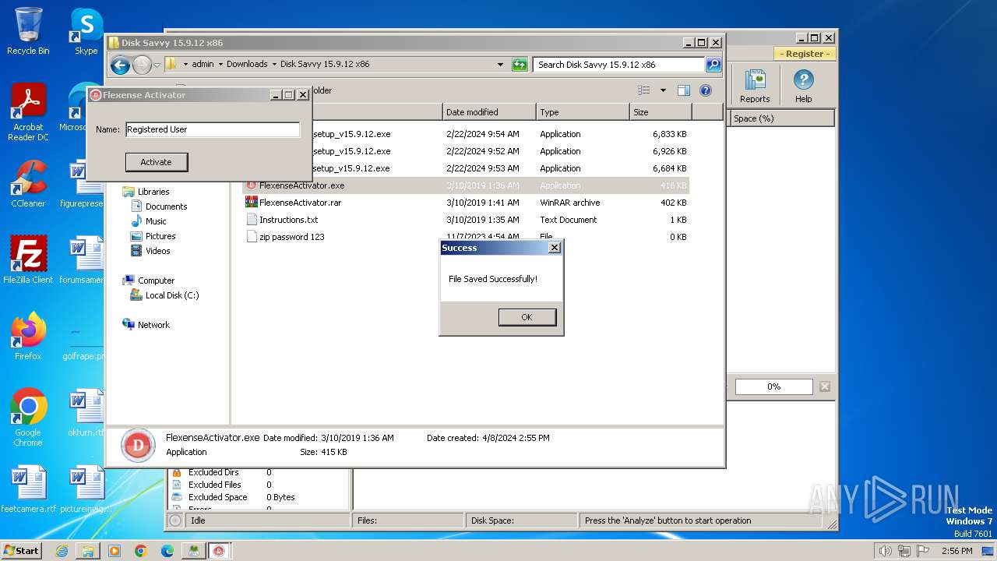997x561 pixels.
Task: Focus the Search Disk Savvy box
Action: click(x=619, y=65)
